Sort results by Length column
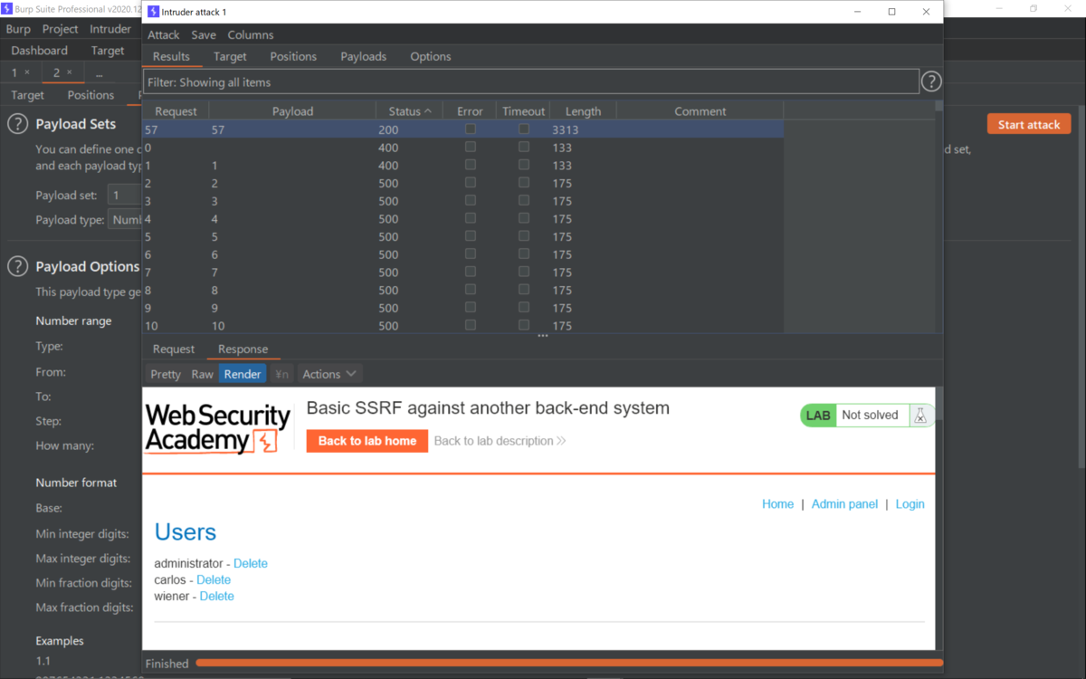 coord(583,111)
